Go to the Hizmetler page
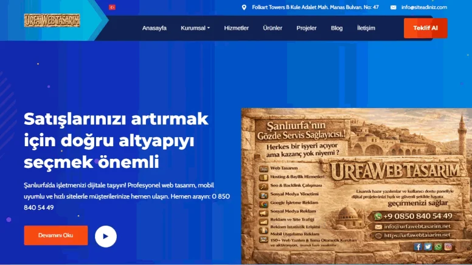 pyautogui.click(x=236, y=28)
